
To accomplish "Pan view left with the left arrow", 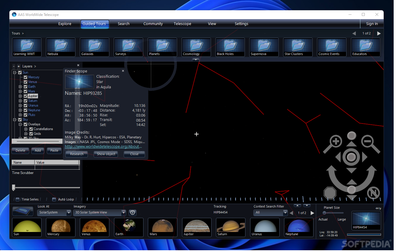I will pyautogui.click(x=338, y=157).
